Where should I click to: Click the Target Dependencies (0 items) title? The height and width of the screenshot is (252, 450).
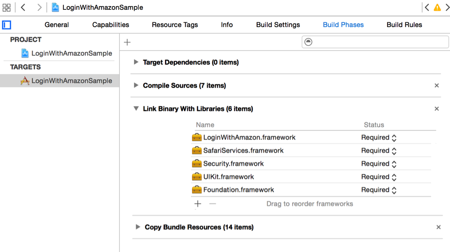click(x=191, y=62)
